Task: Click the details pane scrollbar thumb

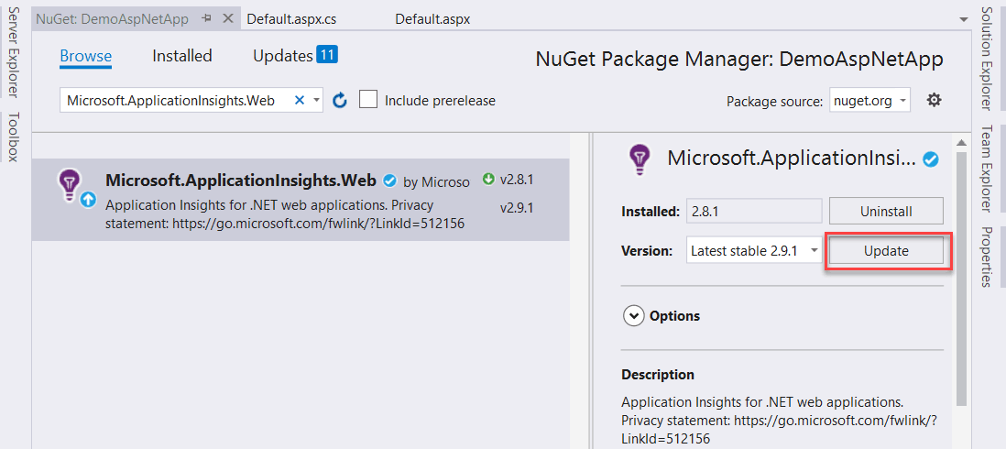Action: pos(961,279)
